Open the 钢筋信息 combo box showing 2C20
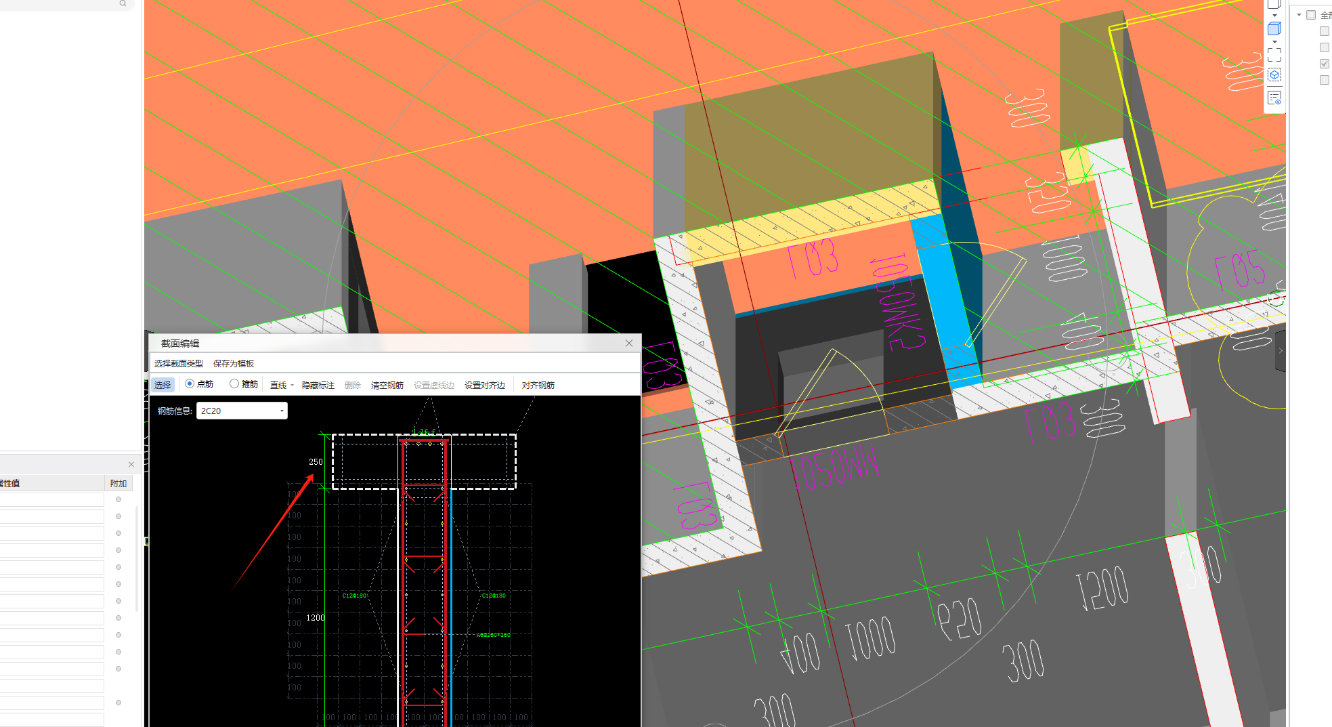The image size is (1332, 727). pos(242,411)
